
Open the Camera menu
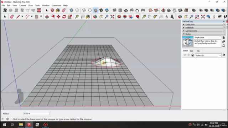tap(22, 6)
